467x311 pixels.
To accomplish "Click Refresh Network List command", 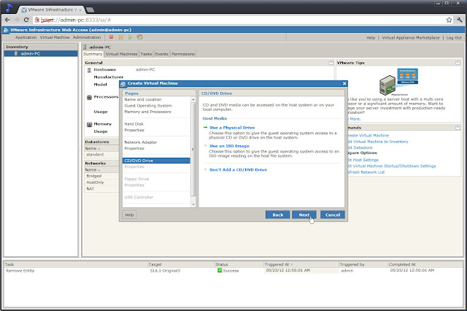I will point(366,172).
